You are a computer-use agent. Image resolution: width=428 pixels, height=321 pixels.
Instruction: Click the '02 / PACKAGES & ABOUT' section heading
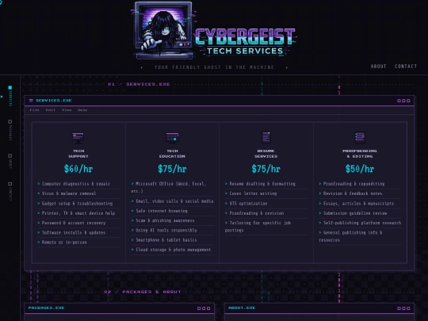[143, 292]
